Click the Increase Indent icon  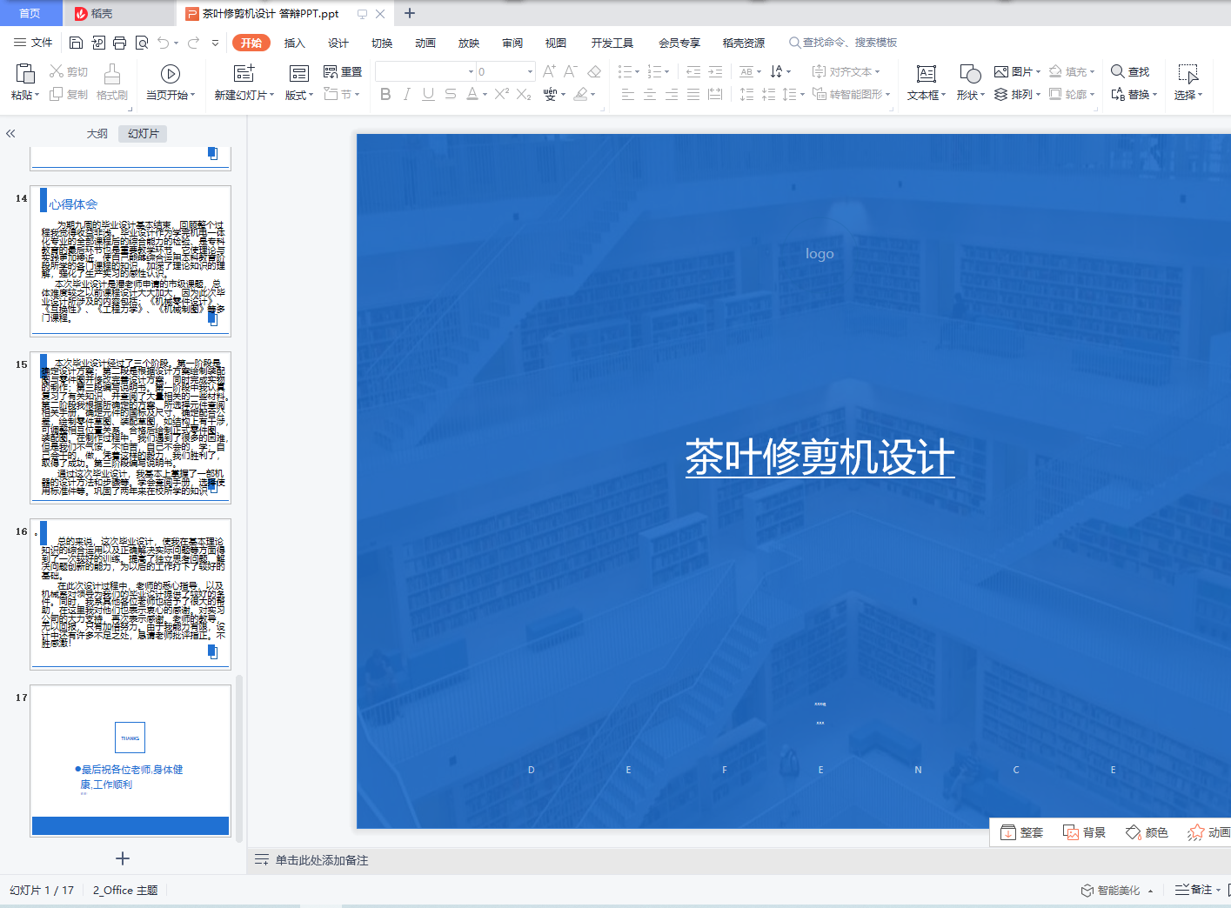pos(715,71)
